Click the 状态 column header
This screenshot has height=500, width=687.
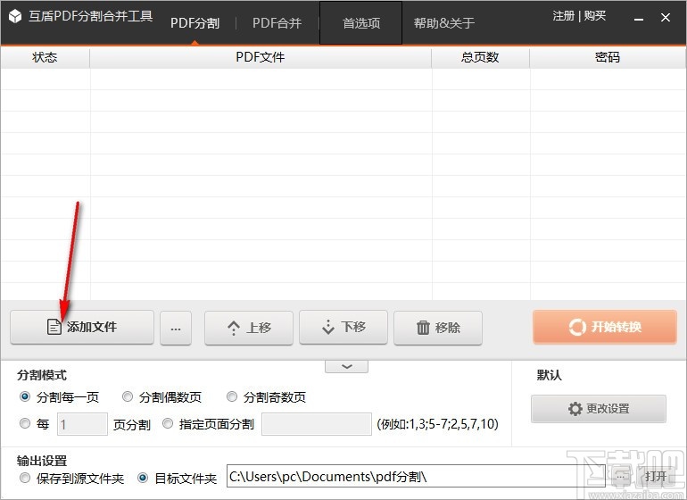[x=45, y=57]
